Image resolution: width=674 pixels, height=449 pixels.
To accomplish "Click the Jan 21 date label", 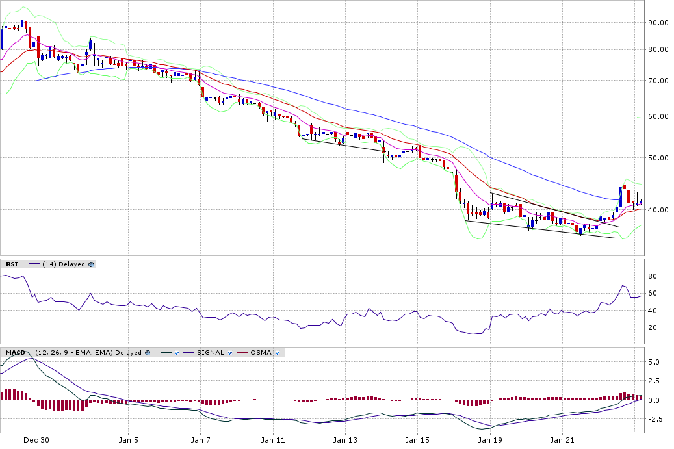I will pyautogui.click(x=562, y=440).
